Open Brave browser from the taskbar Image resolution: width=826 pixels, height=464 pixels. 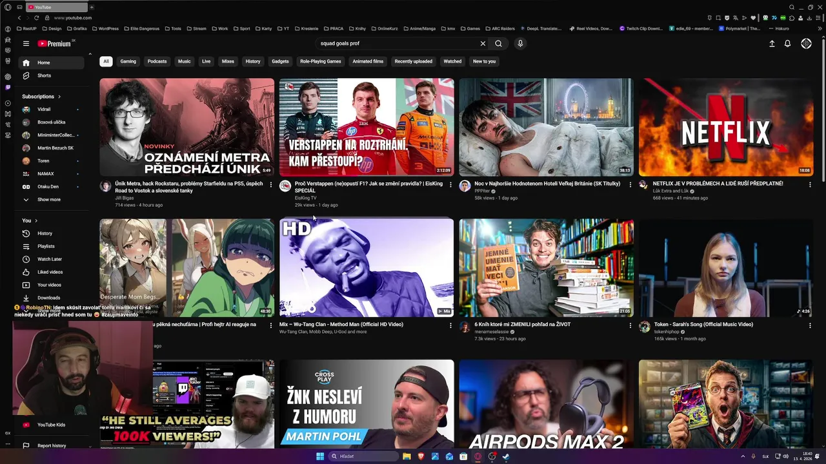tap(421, 456)
